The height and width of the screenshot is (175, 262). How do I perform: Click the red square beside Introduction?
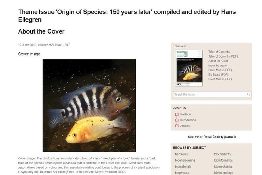click(177, 120)
